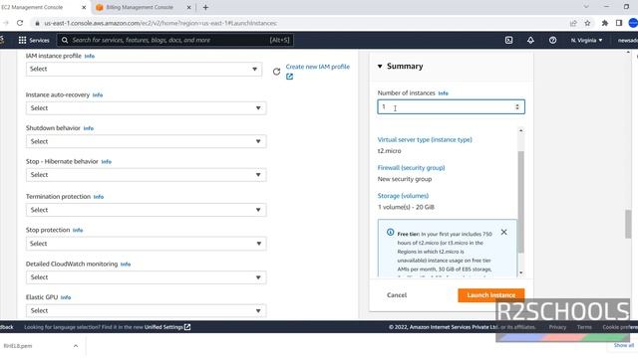638x358 pixels.
Task: Open Info for Stop protection
Action: (x=78, y=230)
